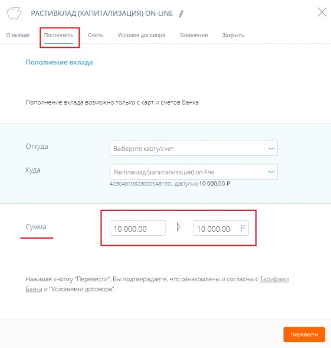Focus the left amount field 10 000.00
The image size is (331, 348).
(x=137, y=228)
